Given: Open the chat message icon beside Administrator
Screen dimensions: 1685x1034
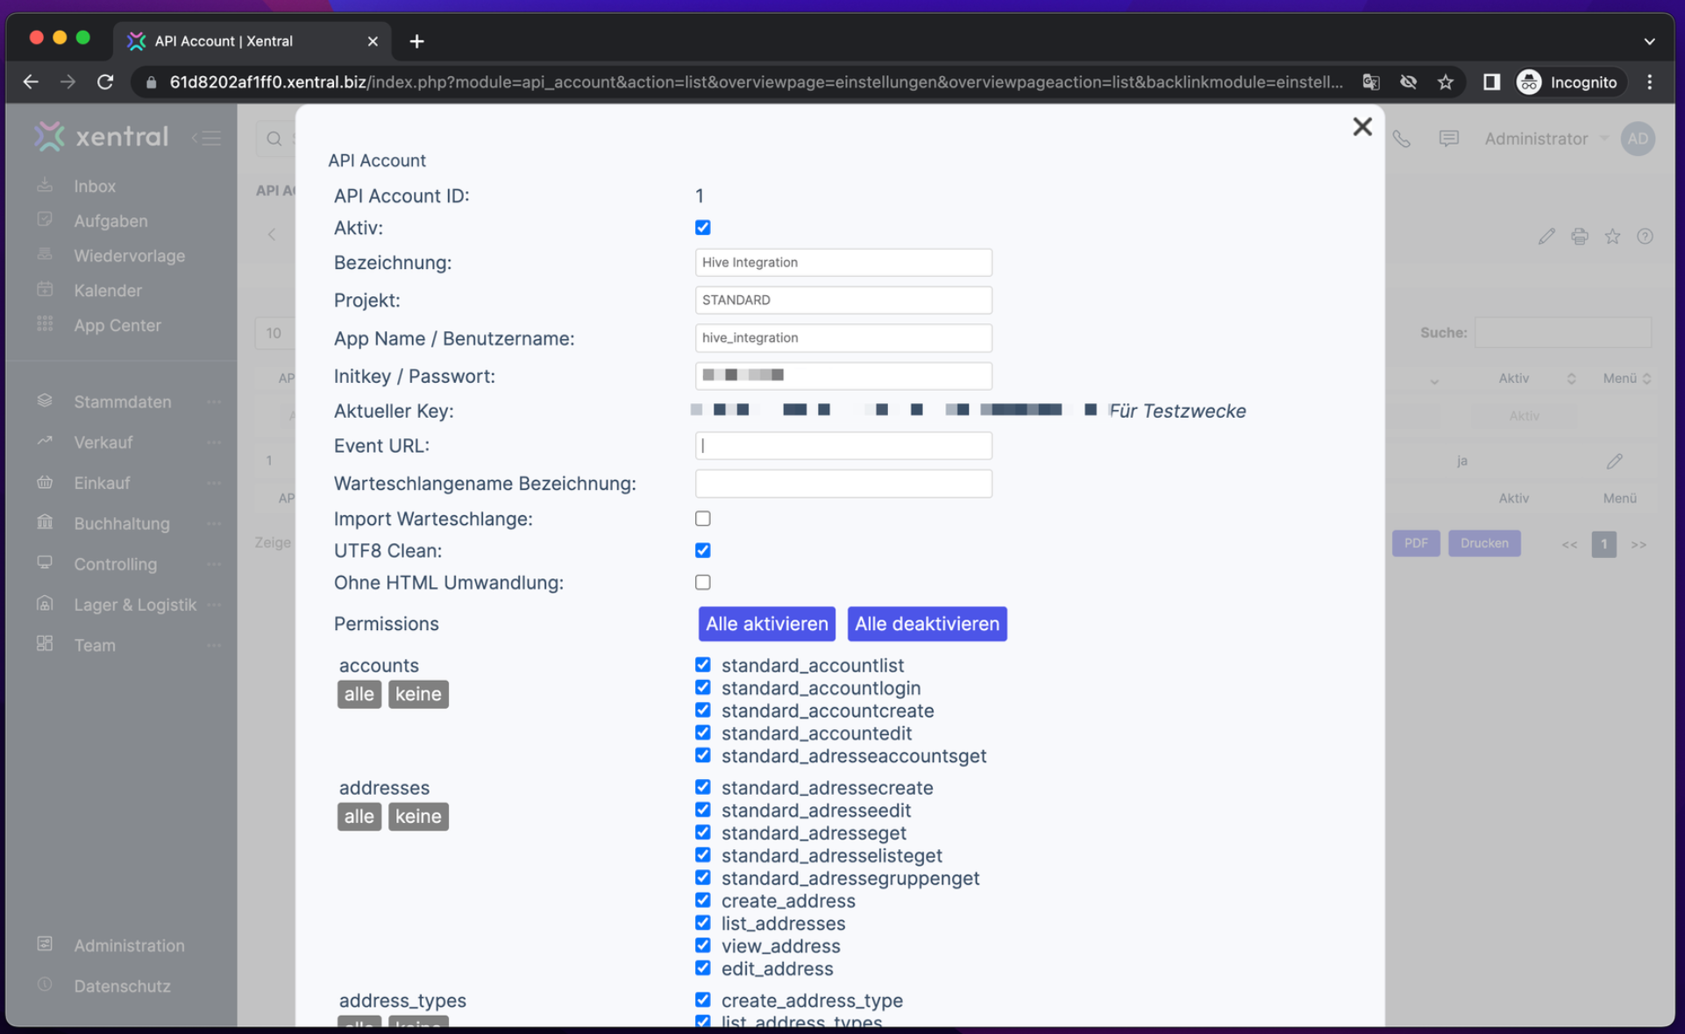Looking at the screenshot, I should [x=1448, y=138].
